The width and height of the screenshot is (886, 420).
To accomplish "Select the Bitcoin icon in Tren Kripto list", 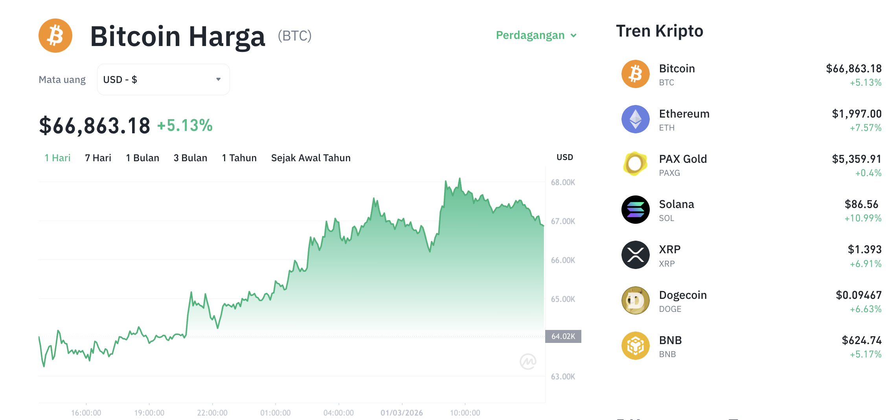I will (x=635, y=74).
